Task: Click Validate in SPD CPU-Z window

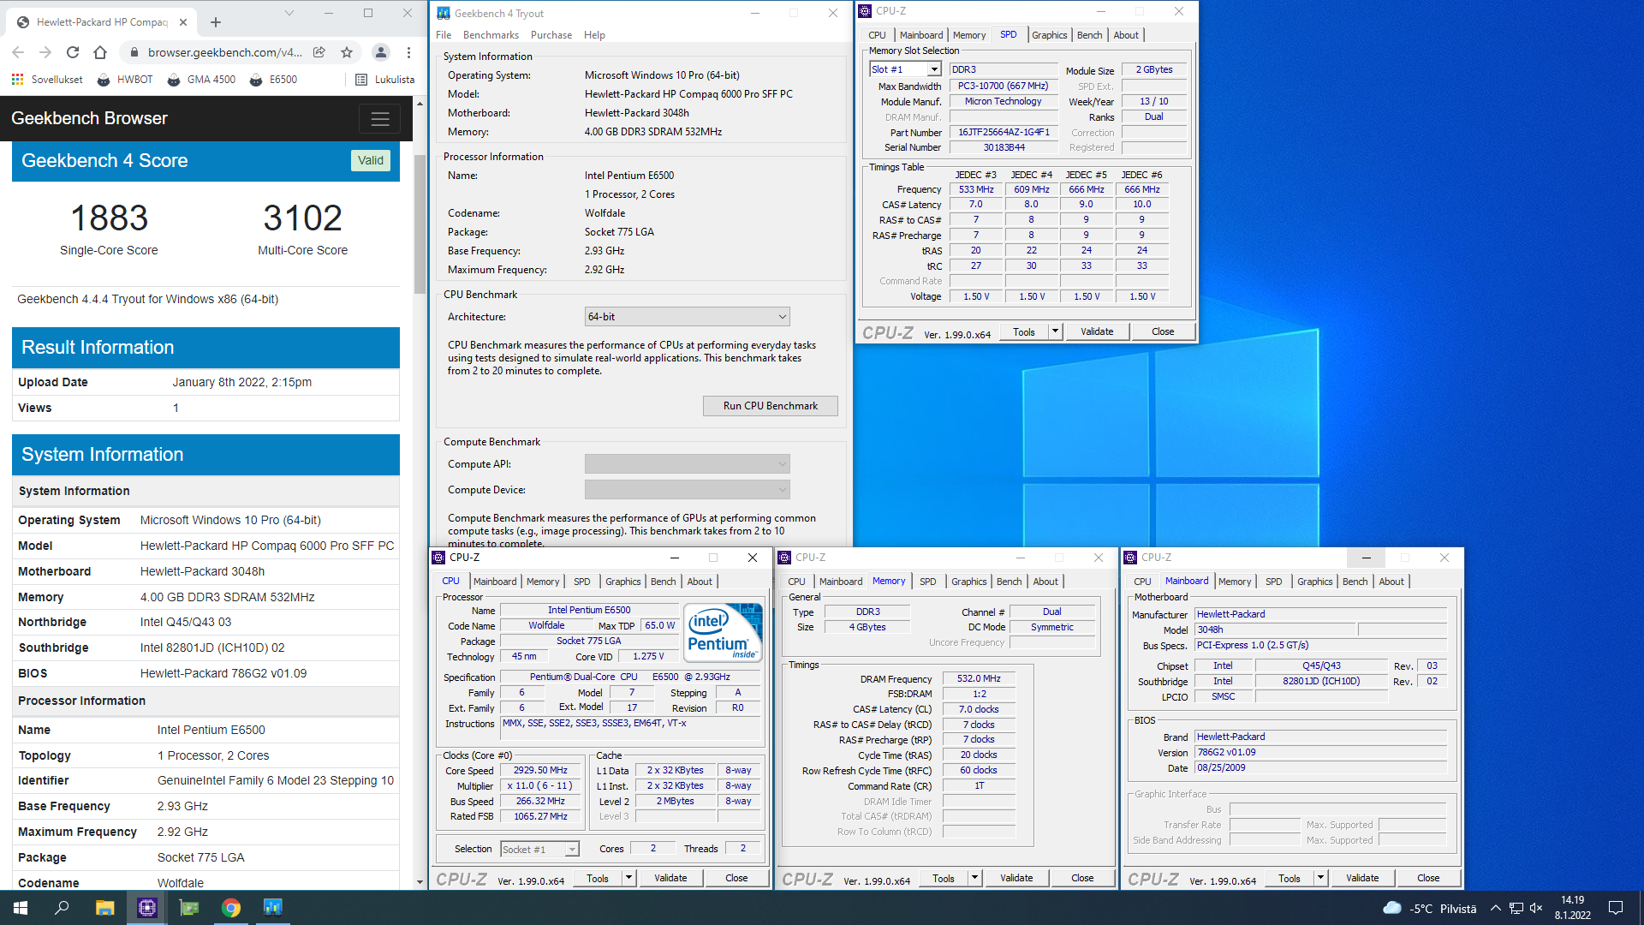Action: pyautogui.click(x=1097, y=331)
